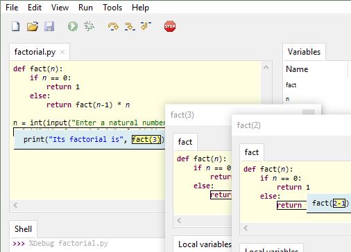Image resolution: width=351 pixels, height=252 pixels.
Task: Click the Open file folder icon
Action: click(x=33, y=26)
